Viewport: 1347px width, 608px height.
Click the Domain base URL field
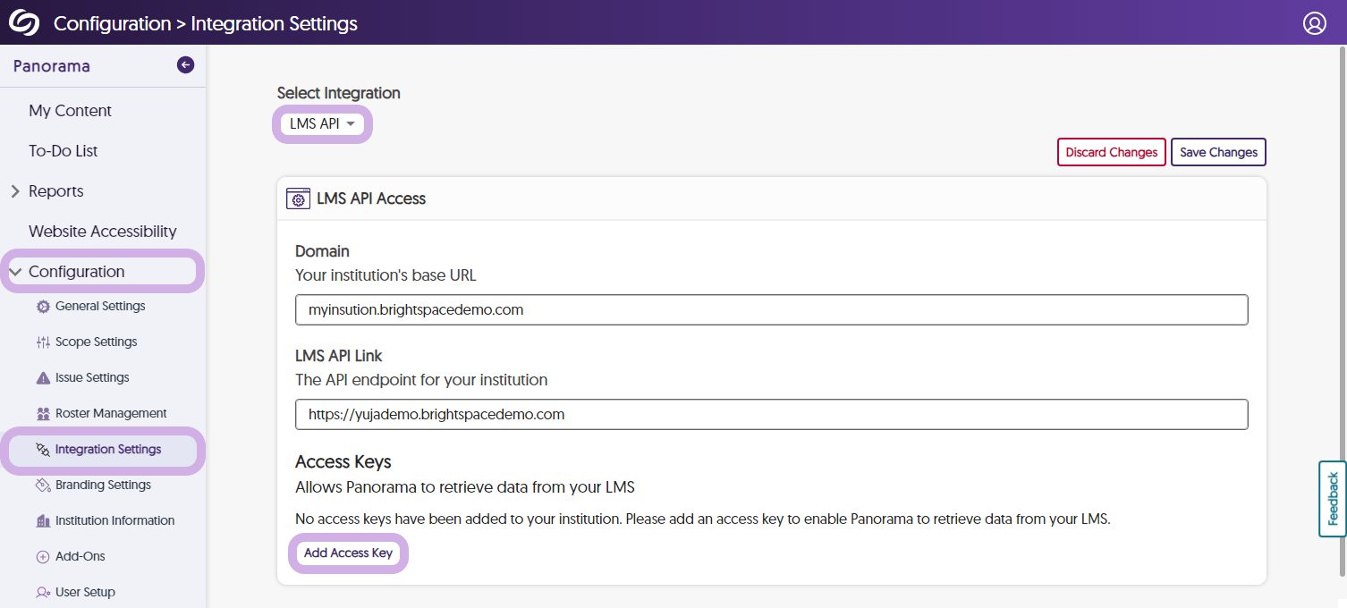click(771, 310)
